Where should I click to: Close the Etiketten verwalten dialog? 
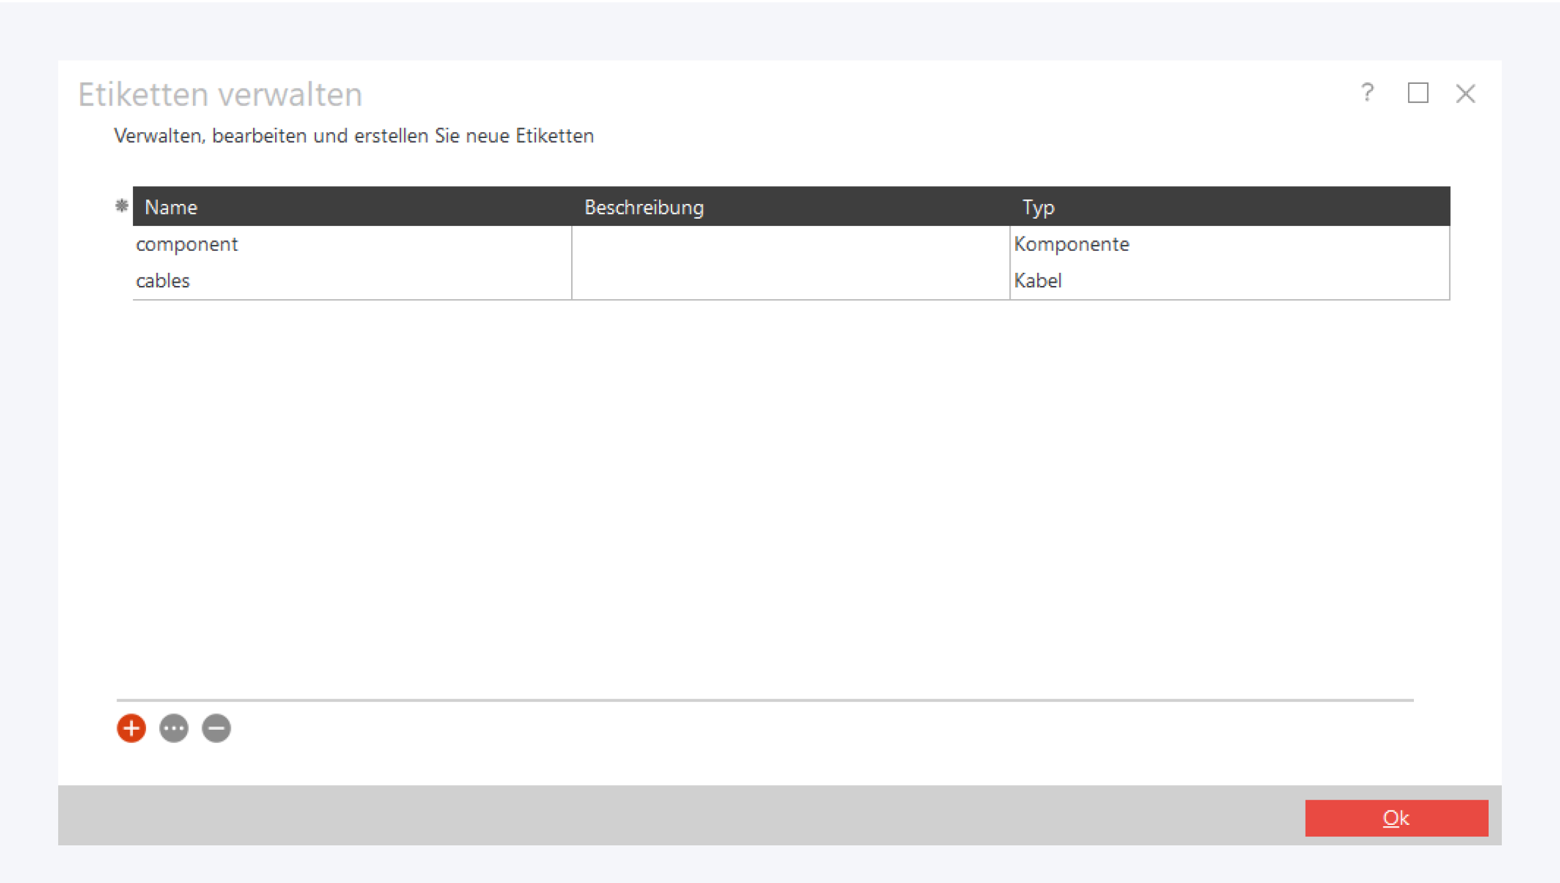1465,94
